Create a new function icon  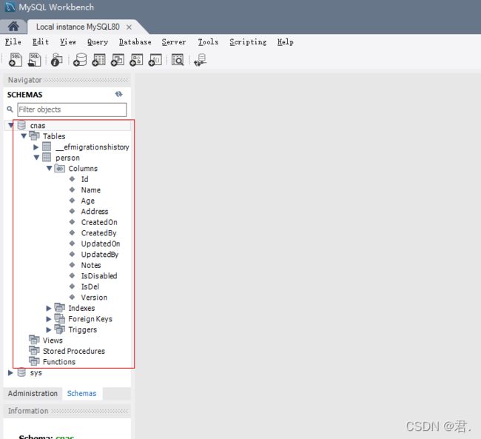[x=155, y=60]
